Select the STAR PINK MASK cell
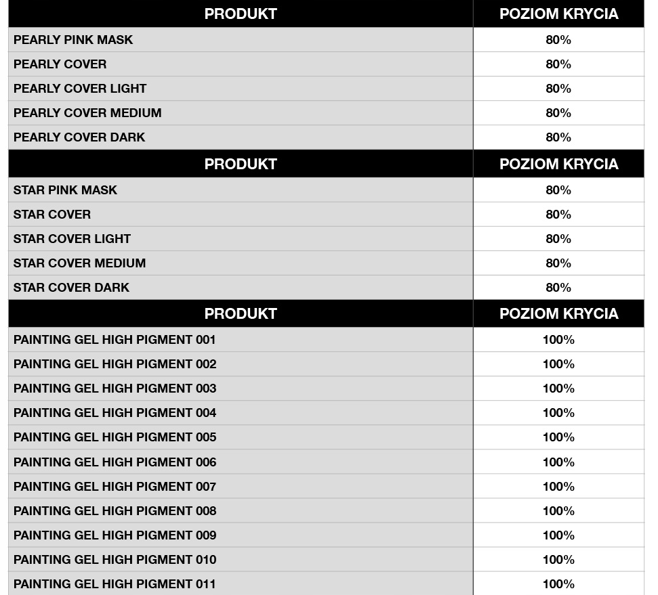Image resolution: width=658 pixels, height=595 pixels. point(65,190)
